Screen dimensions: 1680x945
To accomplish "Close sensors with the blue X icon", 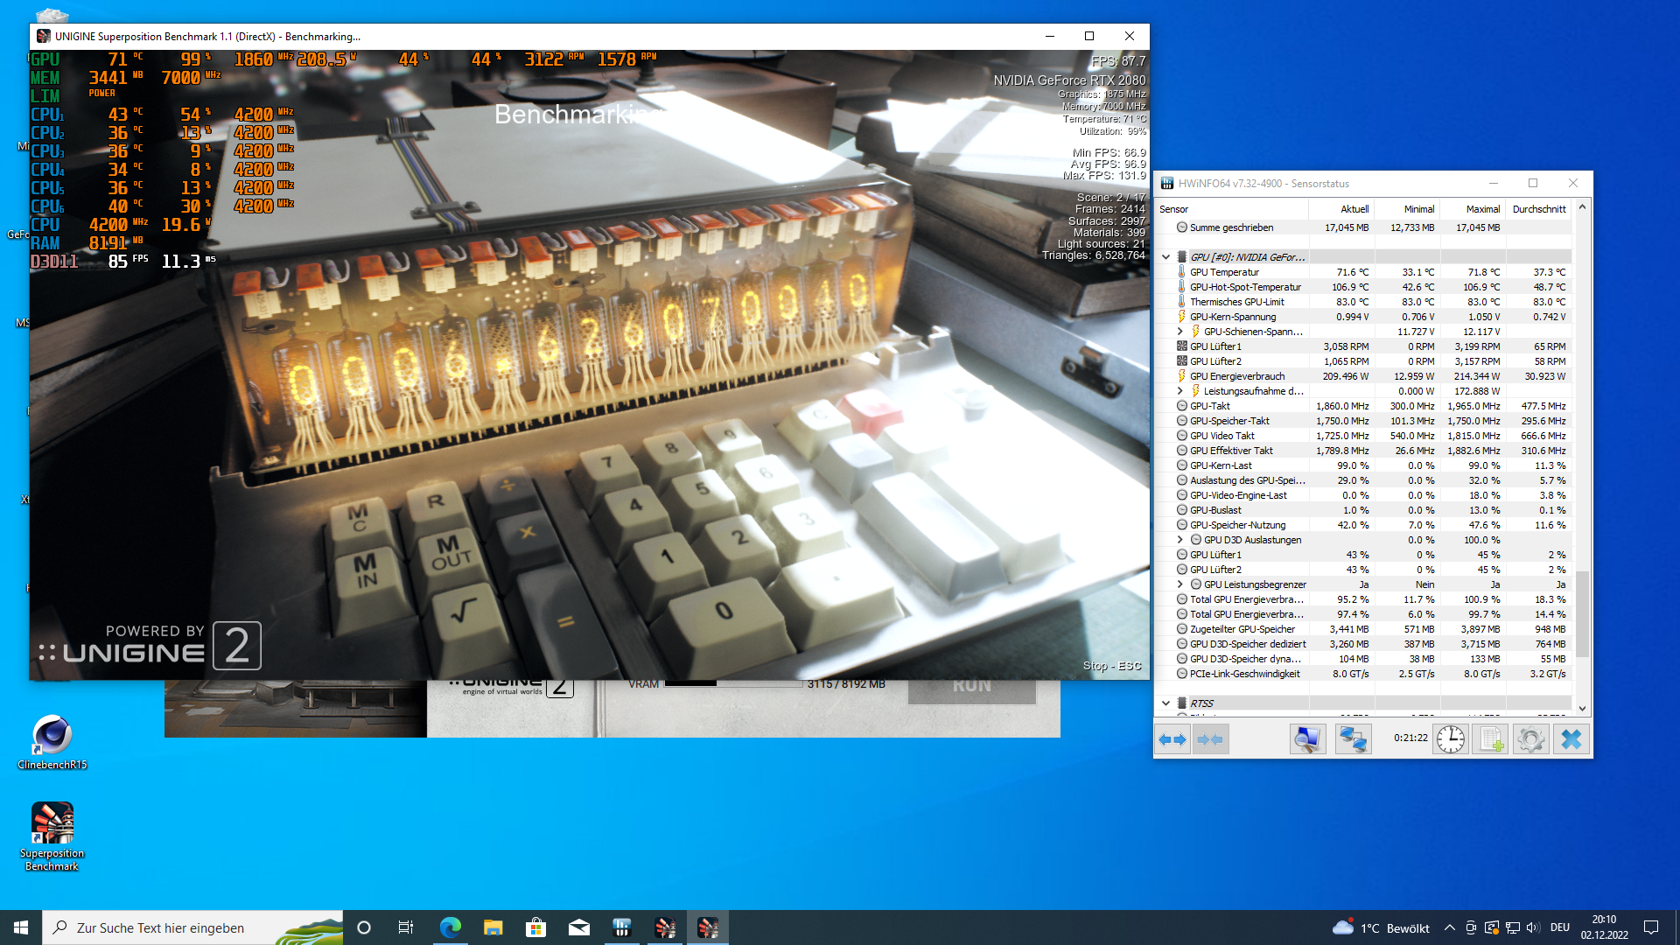I will pyautogui.click(x=1571, y=739).
